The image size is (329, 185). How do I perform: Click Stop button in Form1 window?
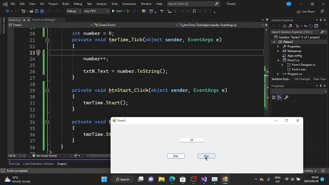(x=206, y=156)
